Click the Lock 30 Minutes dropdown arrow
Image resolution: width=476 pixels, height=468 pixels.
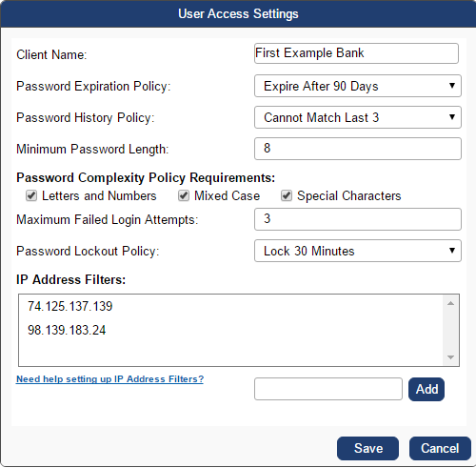pyautogui.click(x=452, y=251)
